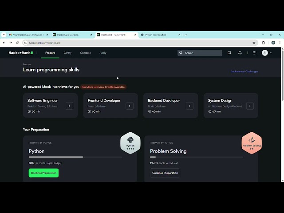
Task: Open the Chrome three-dot menu
Action: click(280, 43)
